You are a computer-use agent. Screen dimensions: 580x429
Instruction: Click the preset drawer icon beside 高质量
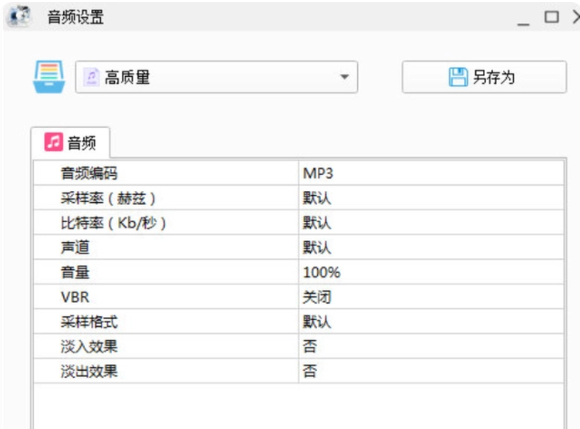(x=49, y=77)
